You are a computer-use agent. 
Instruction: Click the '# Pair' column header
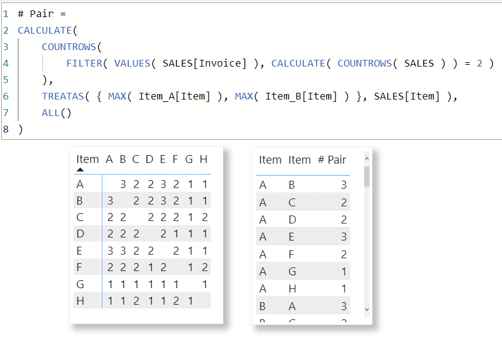[332, 159]
